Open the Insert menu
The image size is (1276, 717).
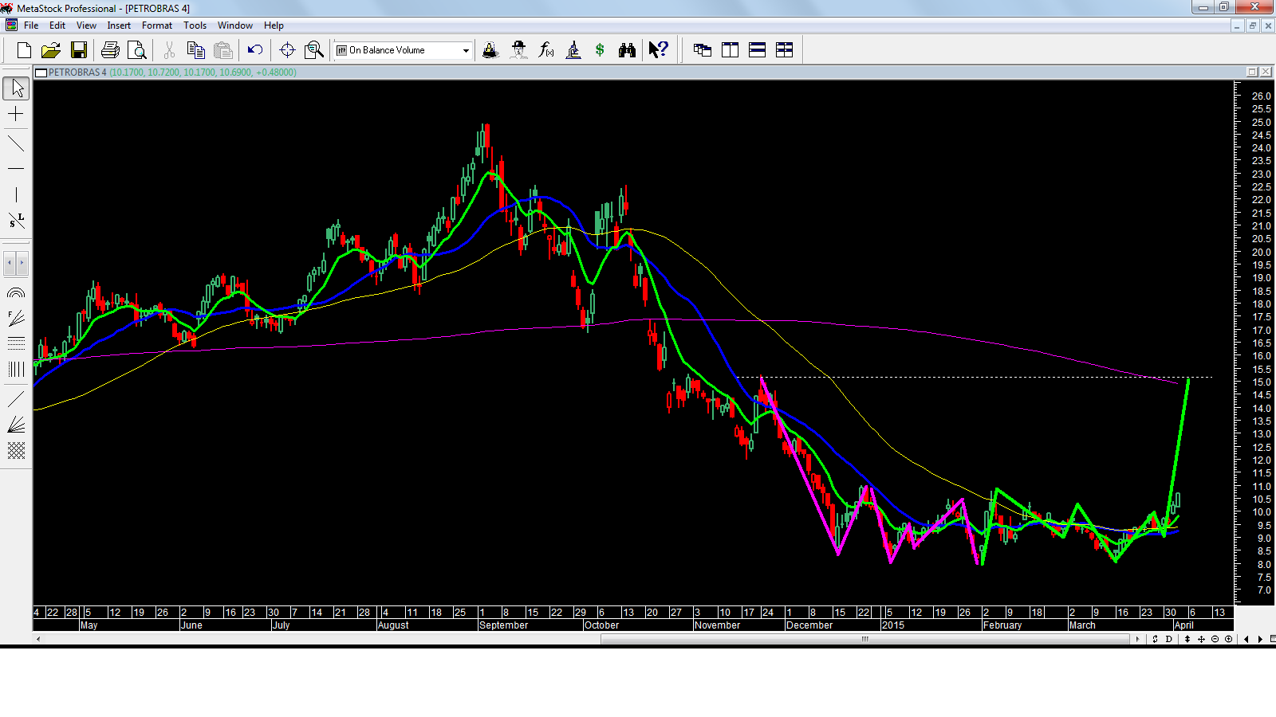click(119, 25)
